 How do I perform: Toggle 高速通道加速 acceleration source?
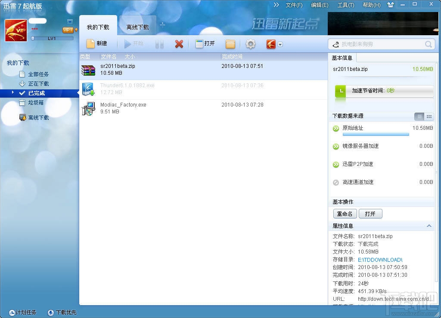pyautogui.click(x=335, y=182)
